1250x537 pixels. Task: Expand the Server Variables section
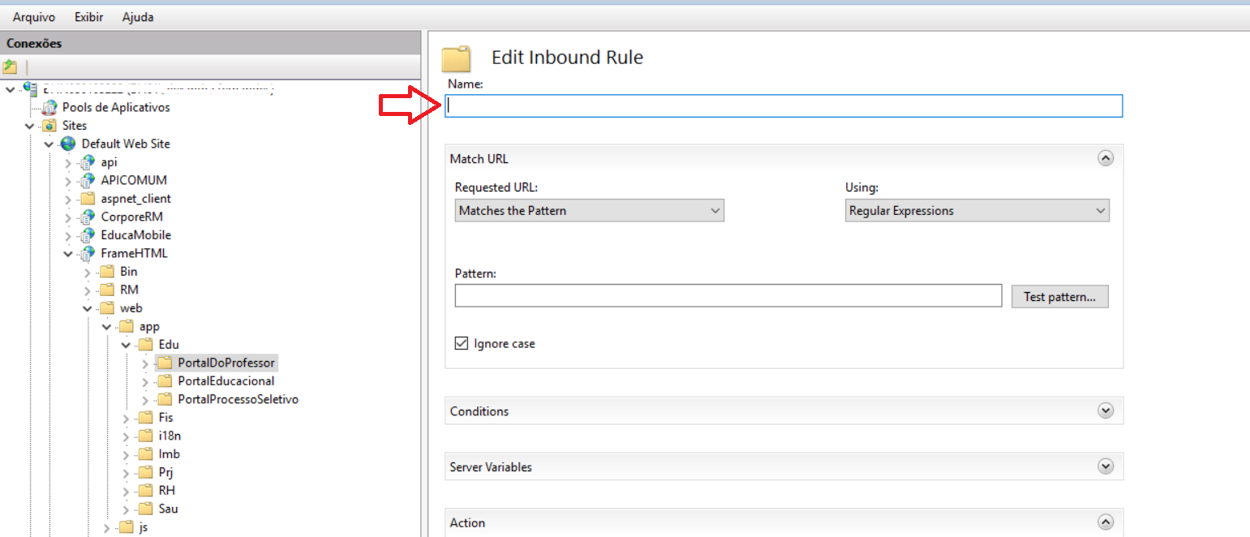[1105, 467]
